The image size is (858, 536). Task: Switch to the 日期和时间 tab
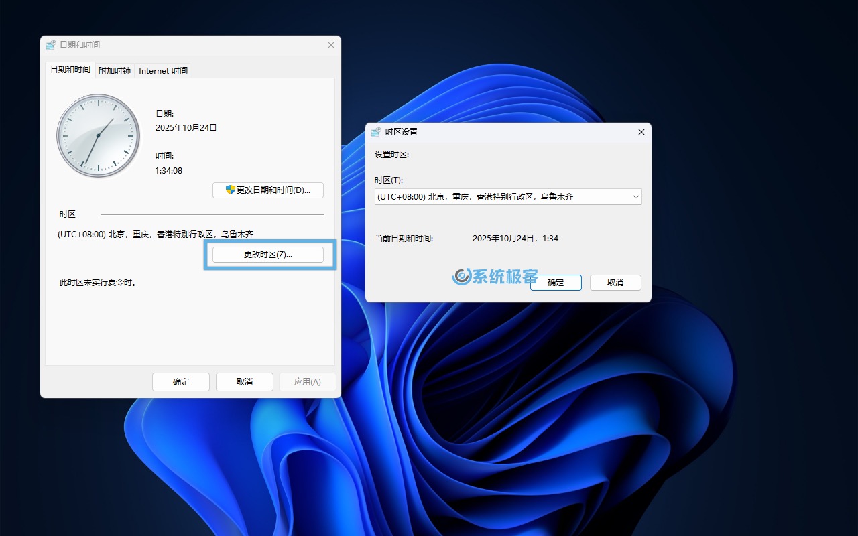click(x=70, y=70)
